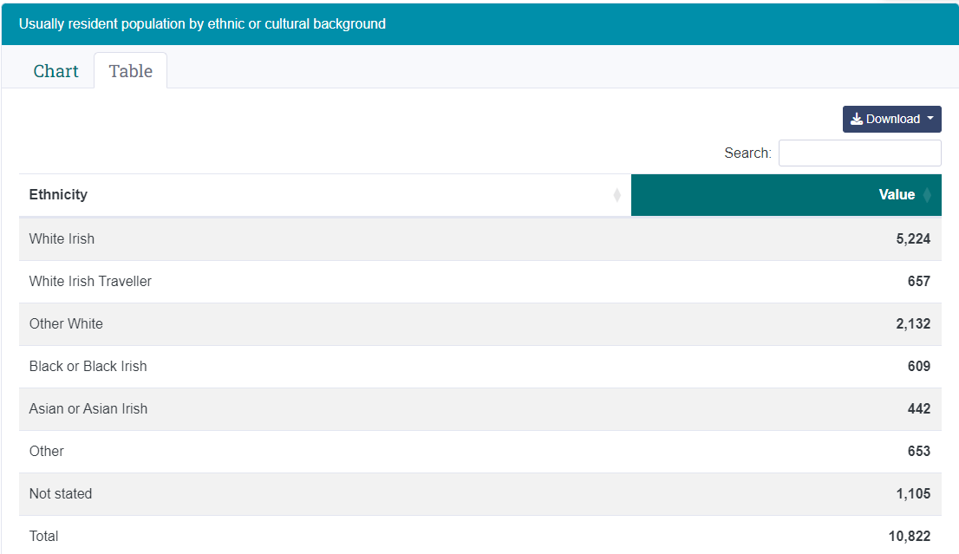
Task: Click the value 653
Action: [918, 452]
